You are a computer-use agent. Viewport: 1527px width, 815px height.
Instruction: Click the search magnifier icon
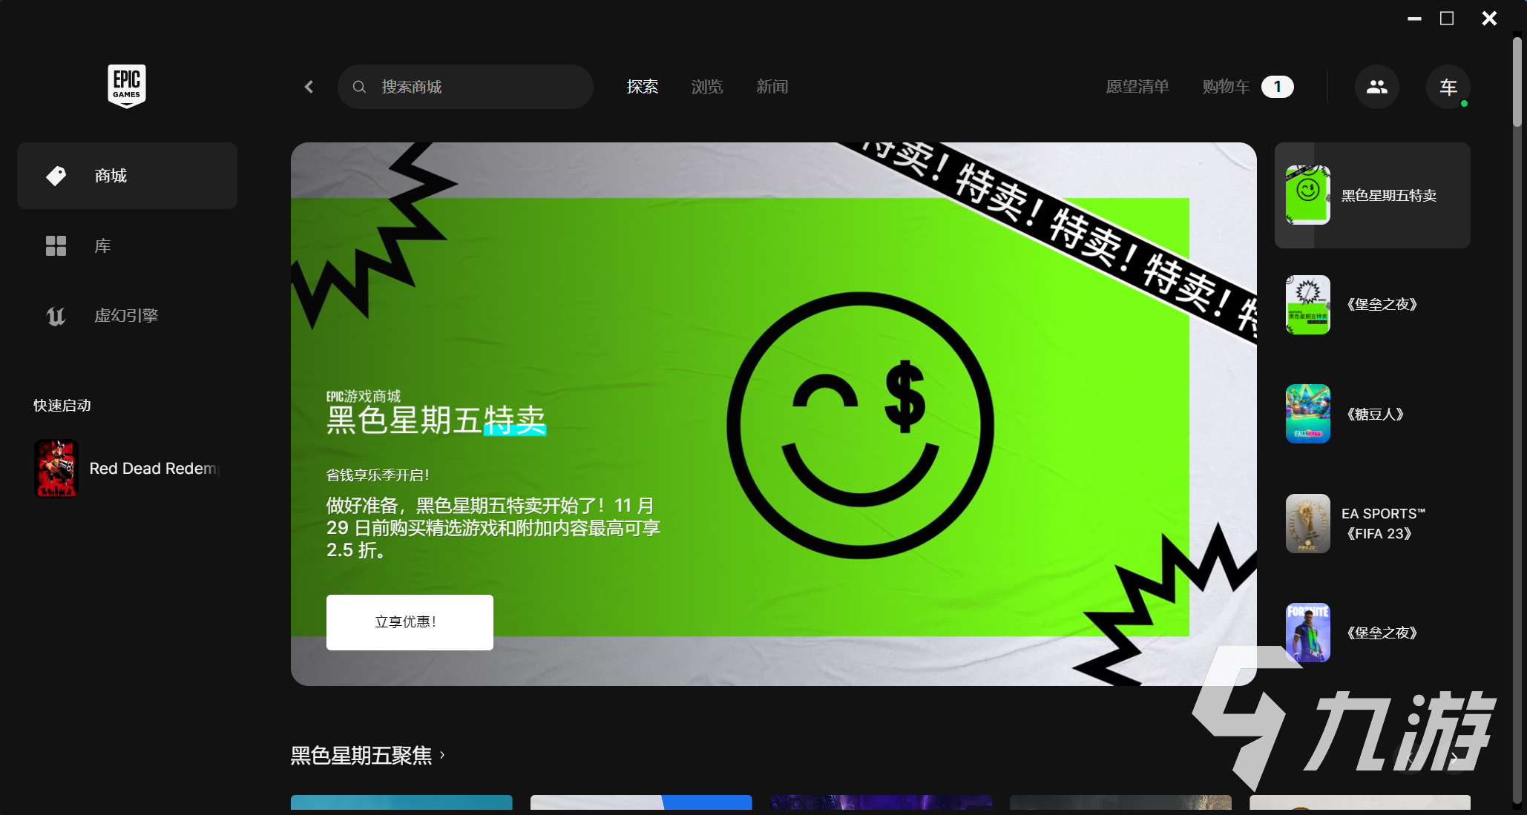359,87
